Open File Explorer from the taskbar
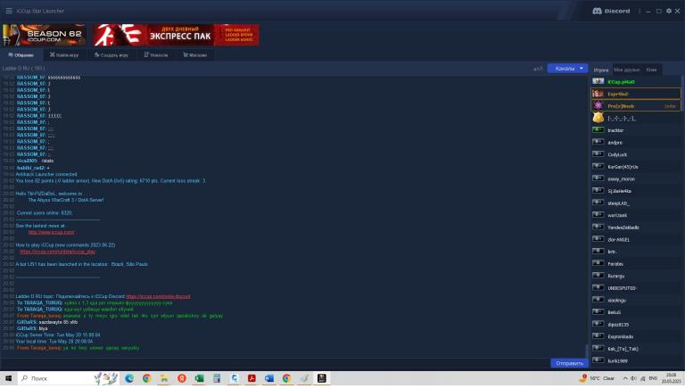The height and width of the screenshot is (389, 685). 164,378
